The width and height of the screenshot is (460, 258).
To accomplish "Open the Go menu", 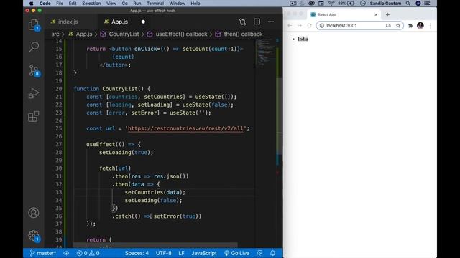I will point(124,4).
